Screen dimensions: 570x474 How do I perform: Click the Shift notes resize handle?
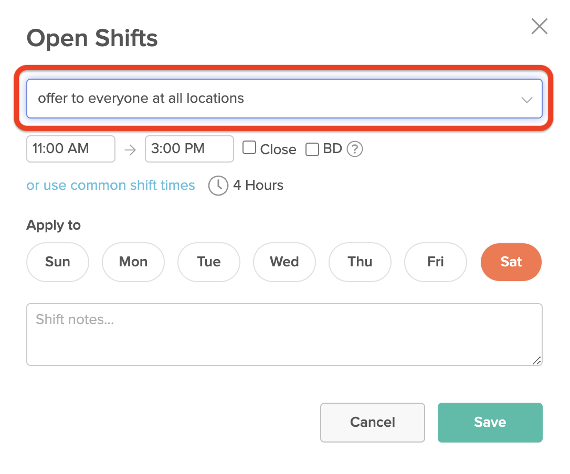click(x=536, y=360)
